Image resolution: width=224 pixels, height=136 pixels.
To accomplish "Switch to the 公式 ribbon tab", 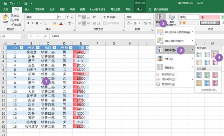I will [52, 9].
